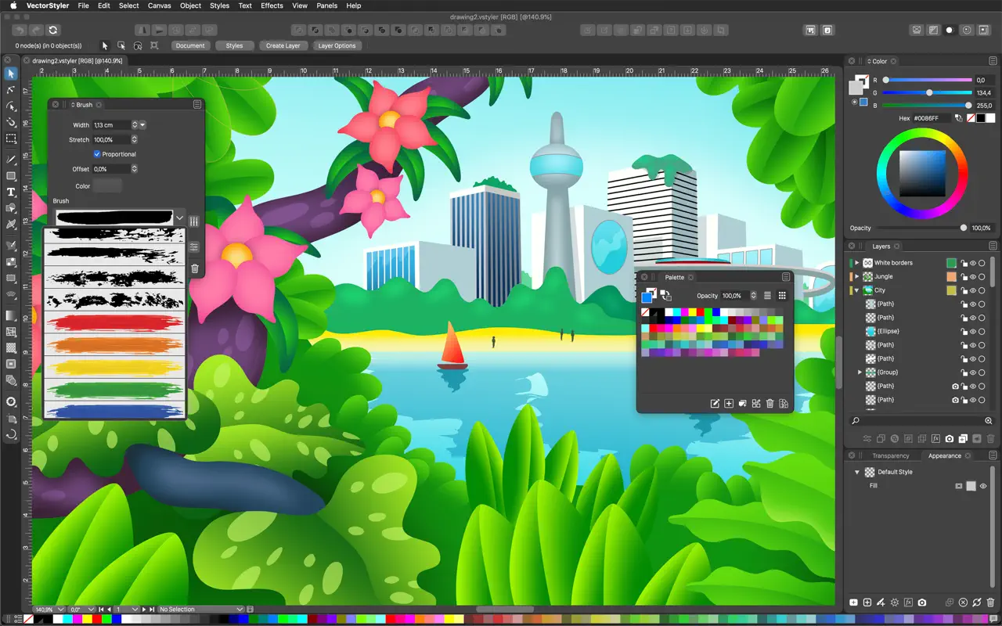Open the Effects menu
The image size is (1002, 626).
click(x=272, y=5)
